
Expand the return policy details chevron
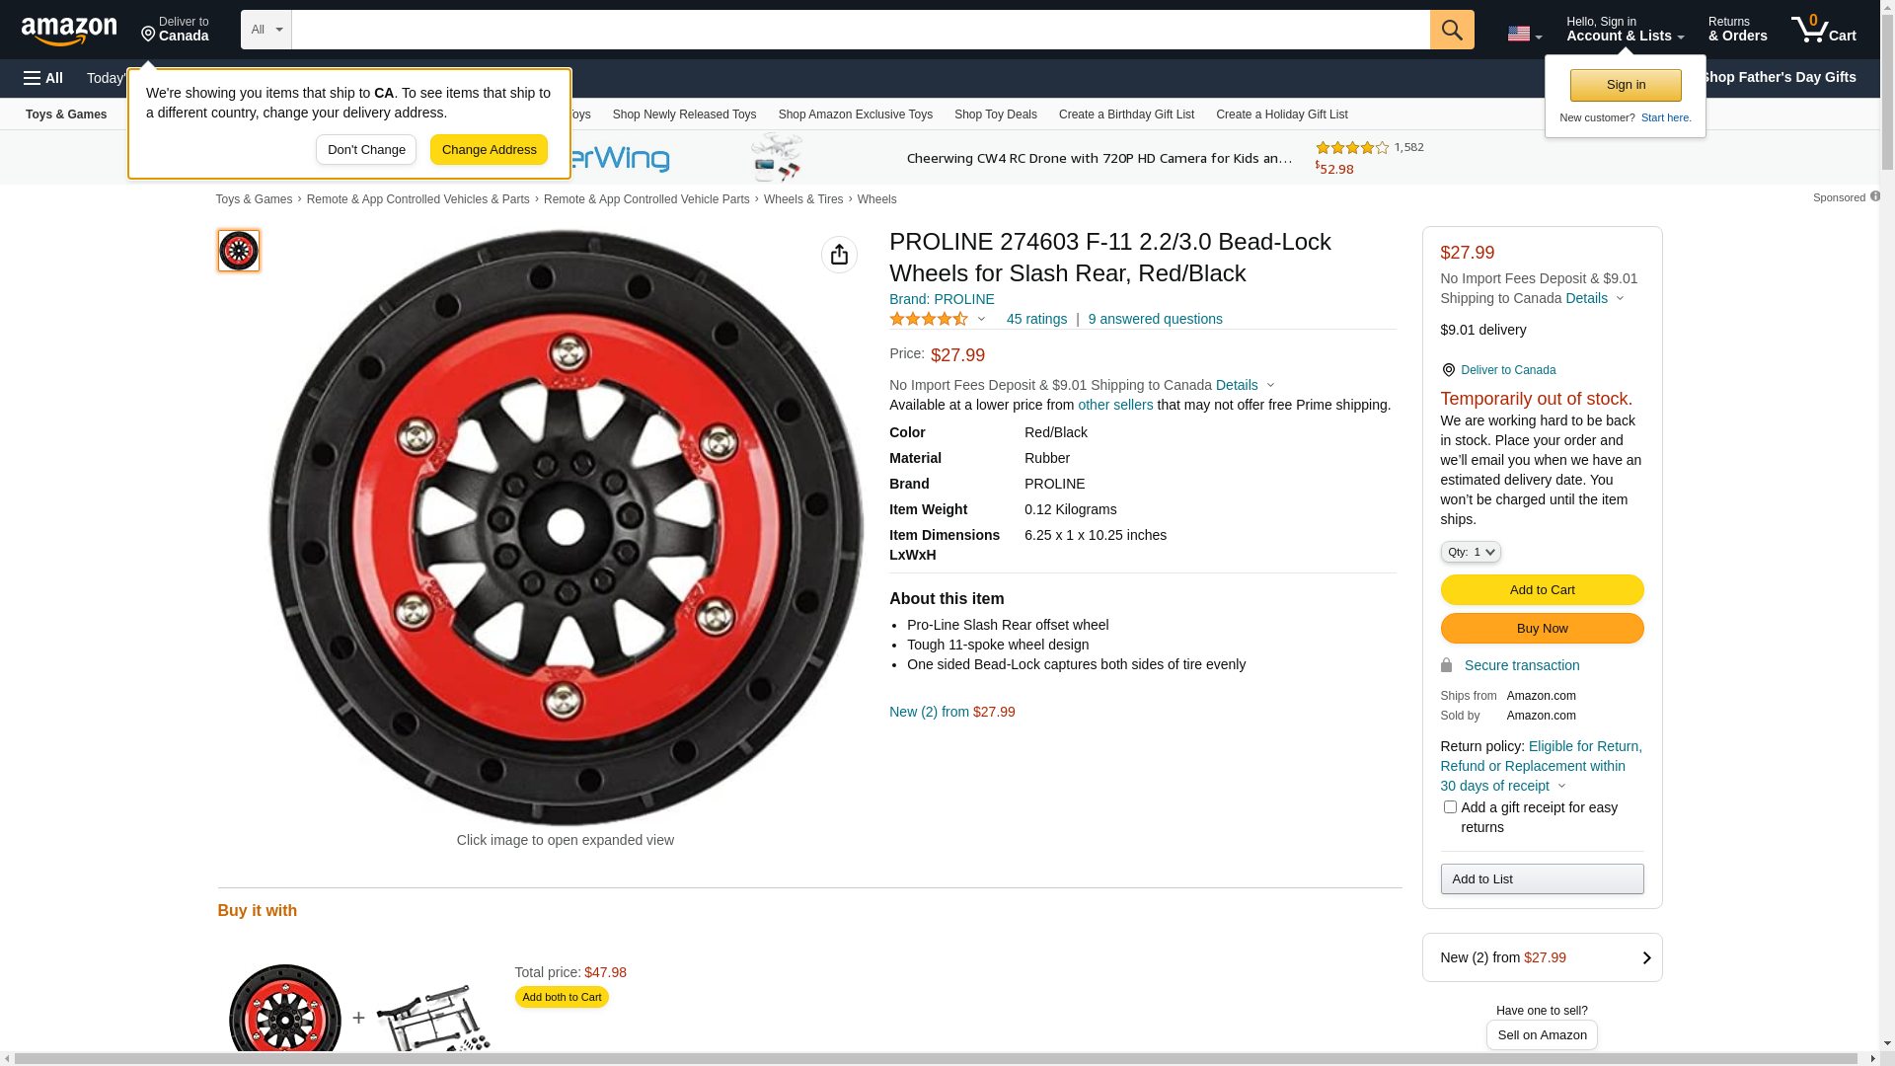coord(1561,787)
